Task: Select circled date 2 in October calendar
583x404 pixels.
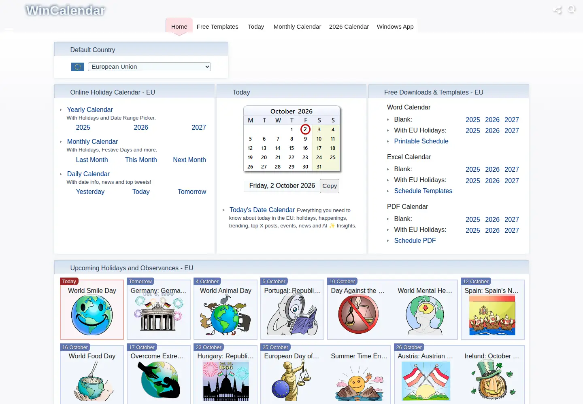Action: point(305,129)
